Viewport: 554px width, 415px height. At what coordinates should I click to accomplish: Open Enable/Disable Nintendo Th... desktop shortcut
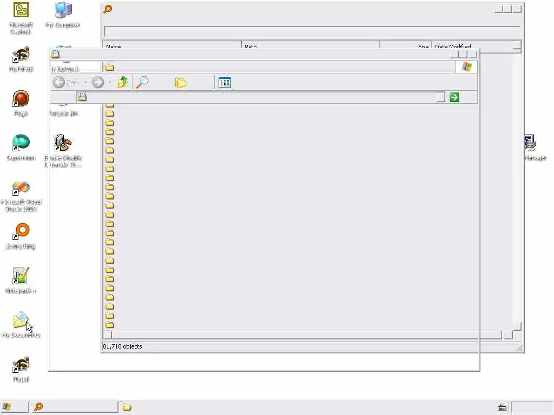[x=63, y=151]
